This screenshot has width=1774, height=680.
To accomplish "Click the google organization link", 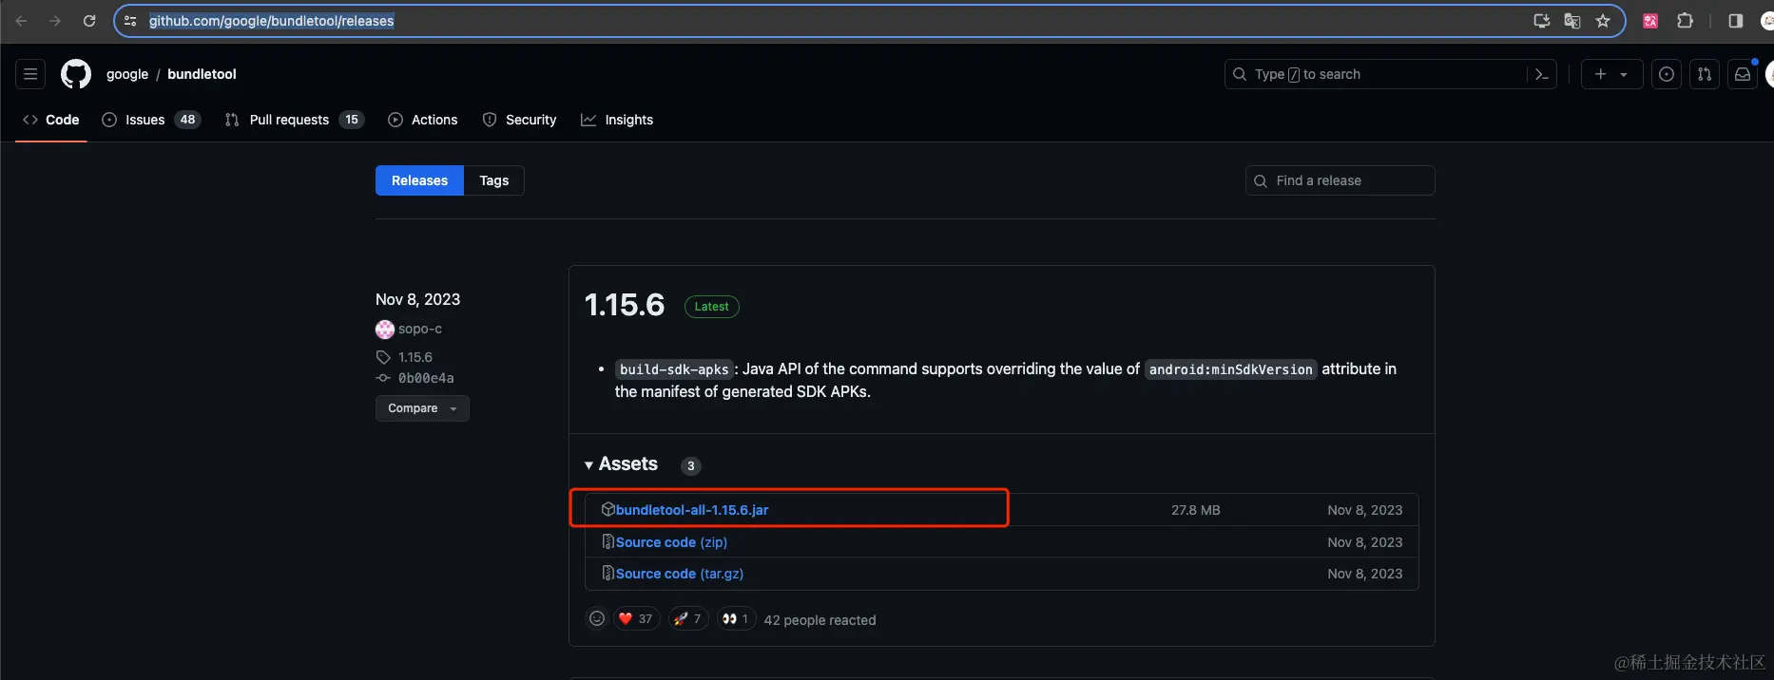I will click(127, 74).
